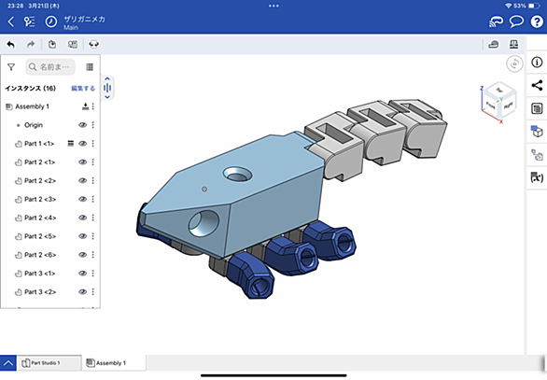This screenshot has height=380, width=547.
Task: Click the mass properties scale icon
Action: point(513,44)
